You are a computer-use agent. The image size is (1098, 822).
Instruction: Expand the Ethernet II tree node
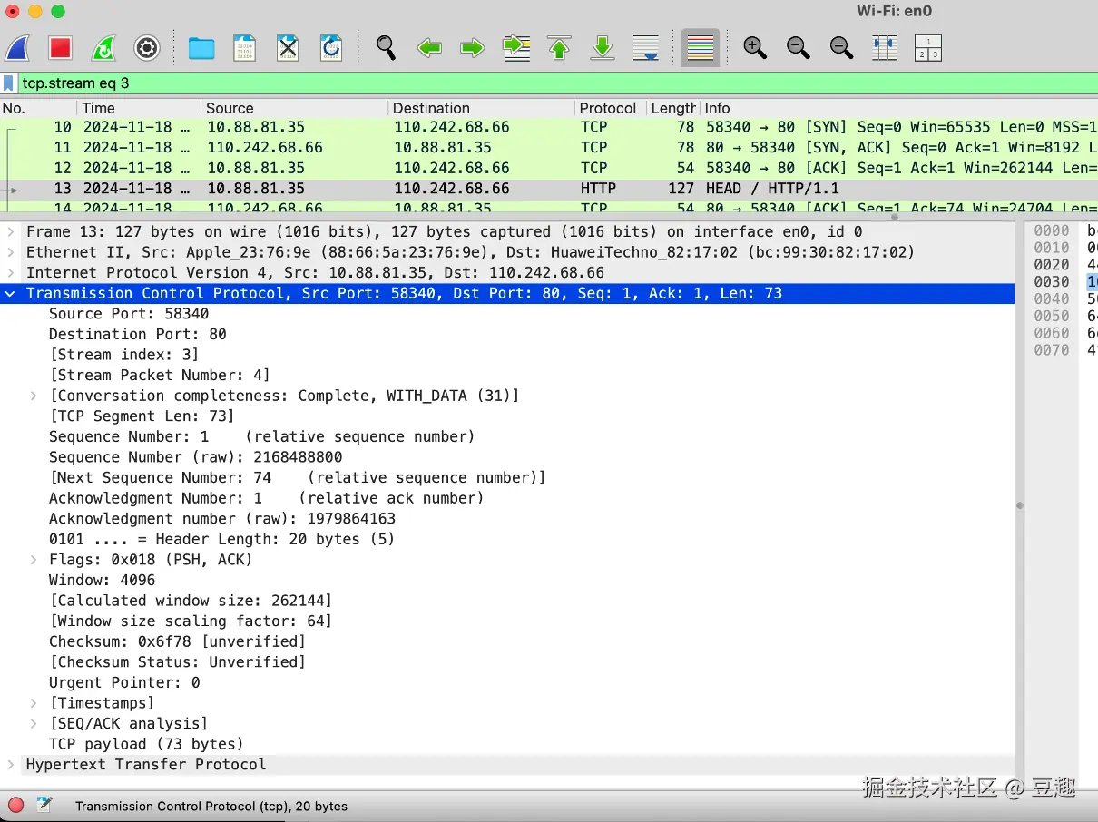(x=11, y=252)
